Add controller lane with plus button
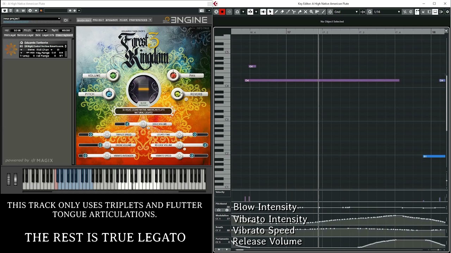The width and height of the screenshot is (451, 253). tap(219, 249)
